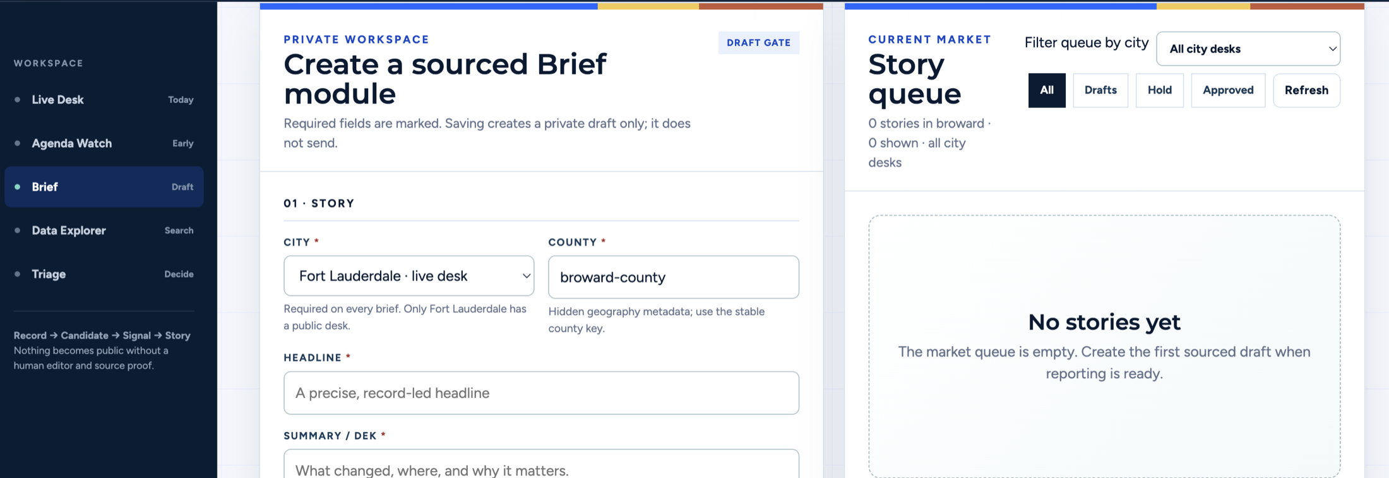Go to Agenda Watch section

(104, 143)
